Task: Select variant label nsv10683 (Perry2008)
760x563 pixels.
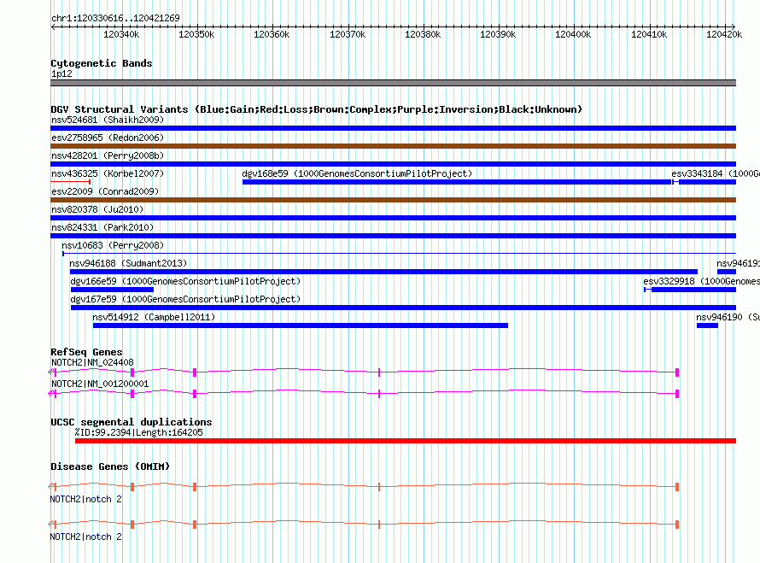Action: coord(113,245)
